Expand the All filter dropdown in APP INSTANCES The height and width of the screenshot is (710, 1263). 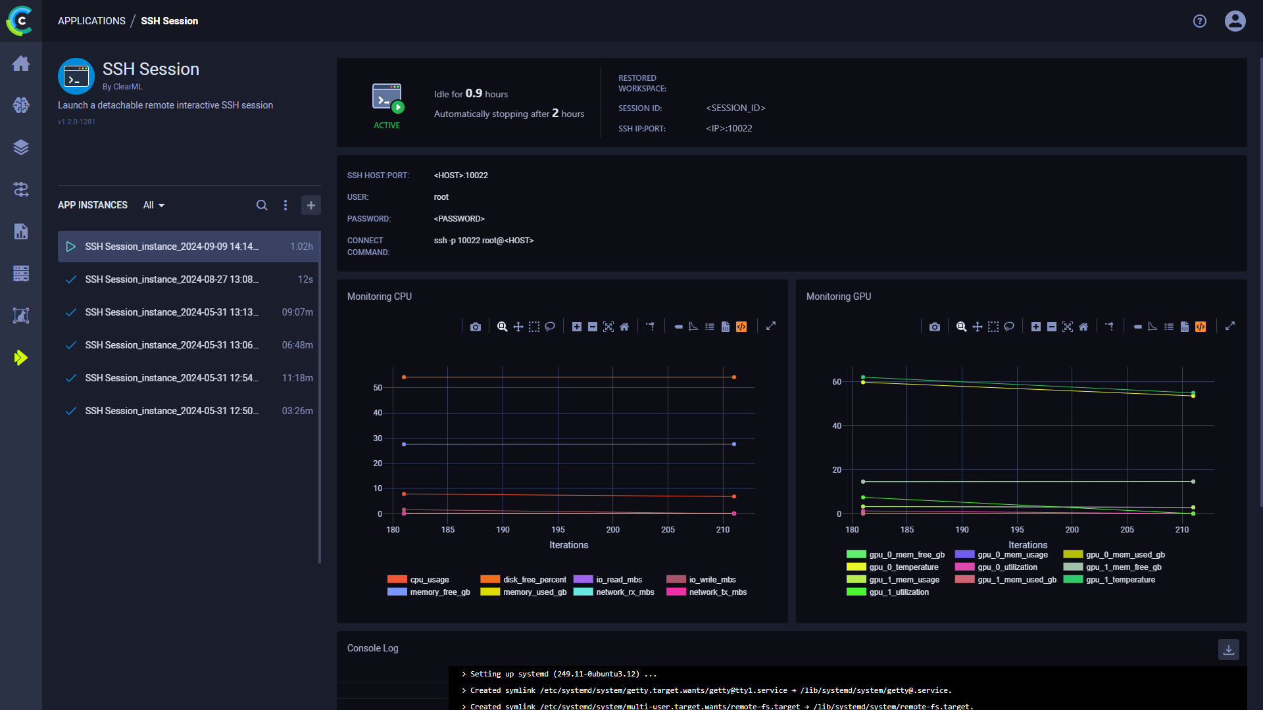click(x=153, y=204)
